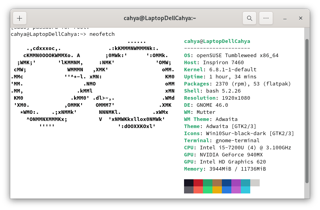
Task: Open a new terminal tab with plus button
Action: (x=20, y=18)
